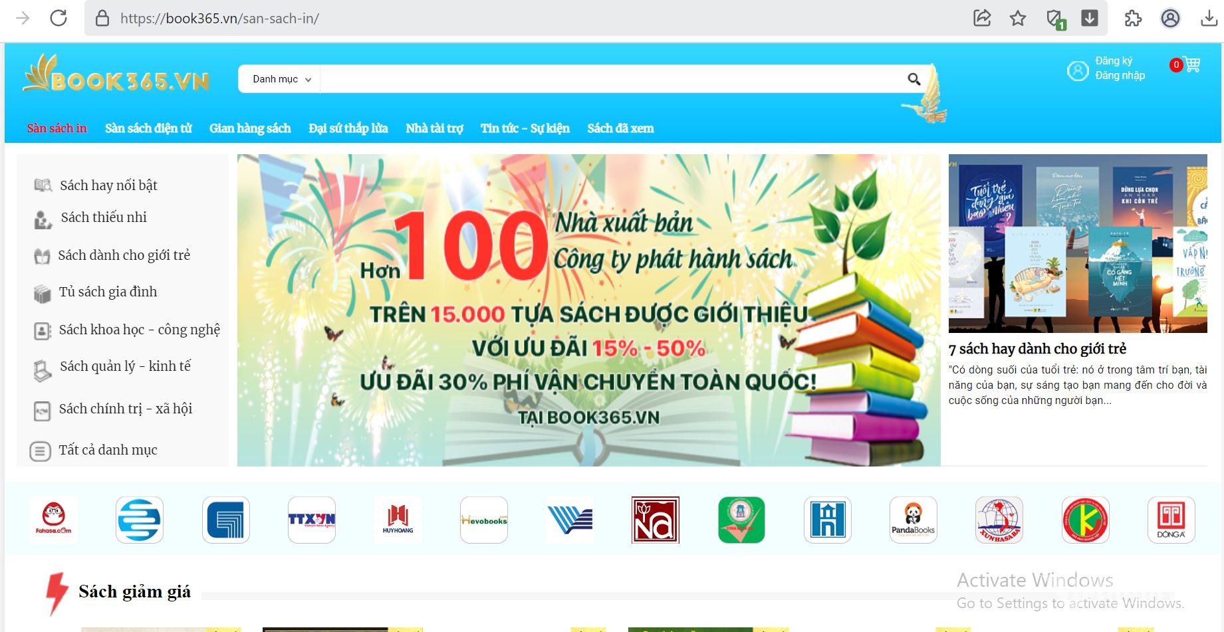The width and height of the screenshot is (1224, 632).
Task: Open the Huy Hoang publisher icon
Action: 398,520
